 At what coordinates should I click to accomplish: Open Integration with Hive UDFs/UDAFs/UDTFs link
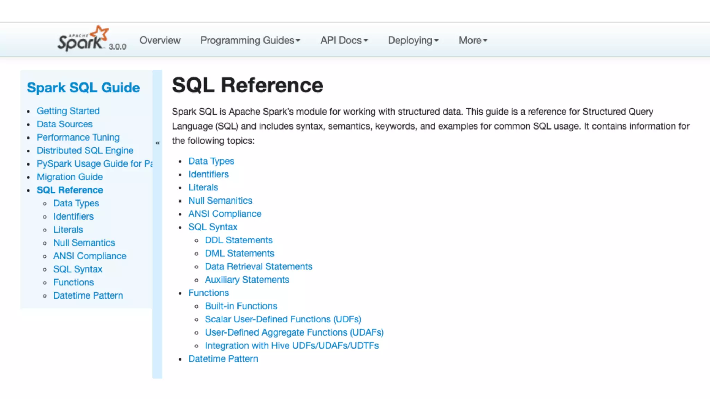click(292, 346)
